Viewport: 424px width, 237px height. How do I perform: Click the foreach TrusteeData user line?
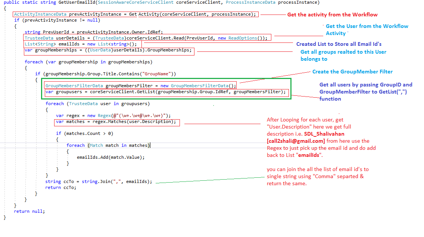[98, 104]
